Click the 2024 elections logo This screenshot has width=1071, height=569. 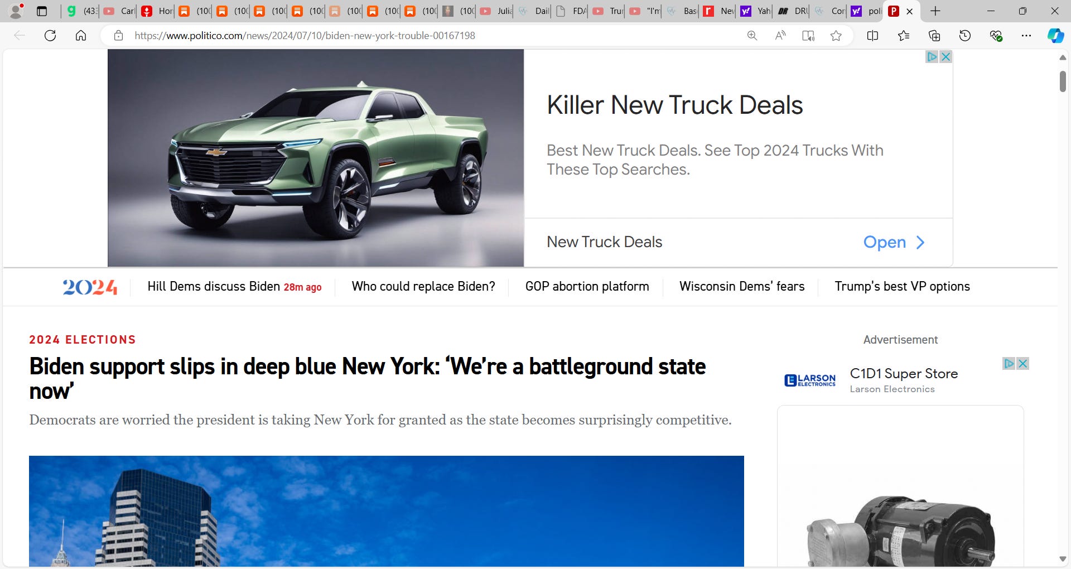pos(90,287)
